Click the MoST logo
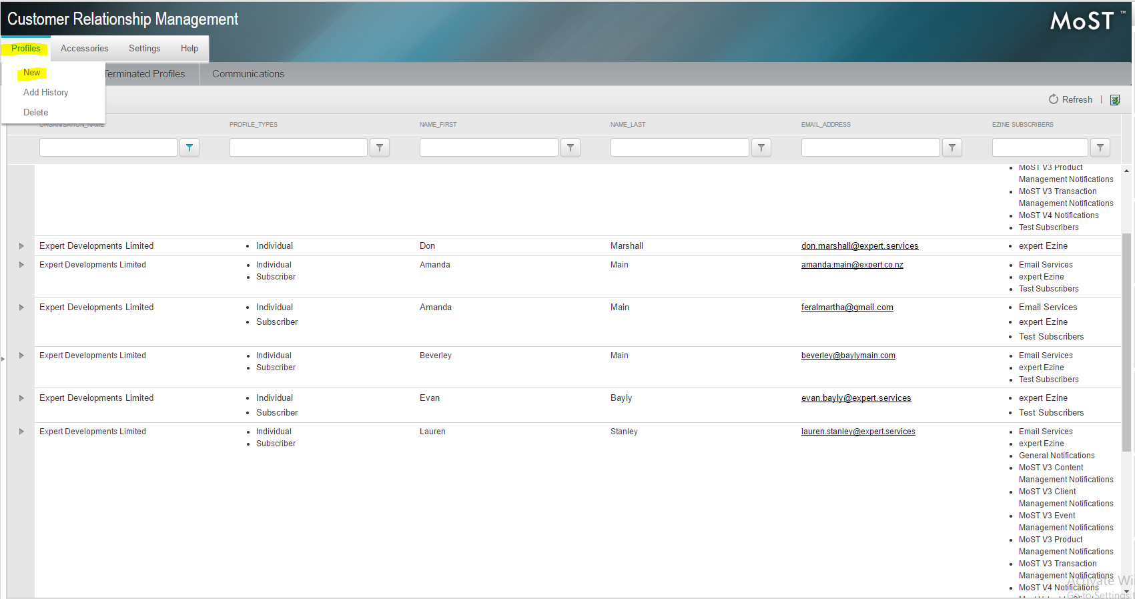The height and width of the screenshot is (599, 1135). coord(1087,21)
